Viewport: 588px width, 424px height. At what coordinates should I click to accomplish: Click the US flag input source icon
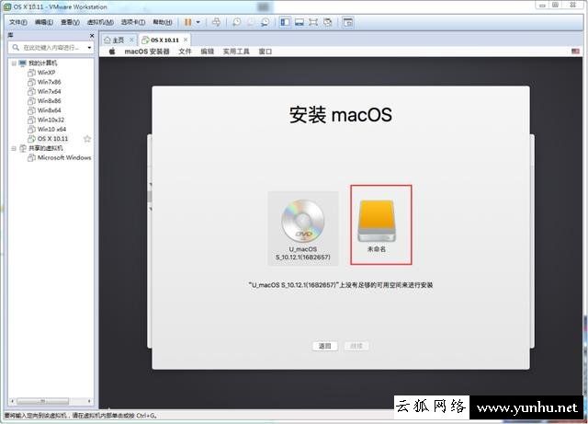pyautogui.click(x=575, y=52)
